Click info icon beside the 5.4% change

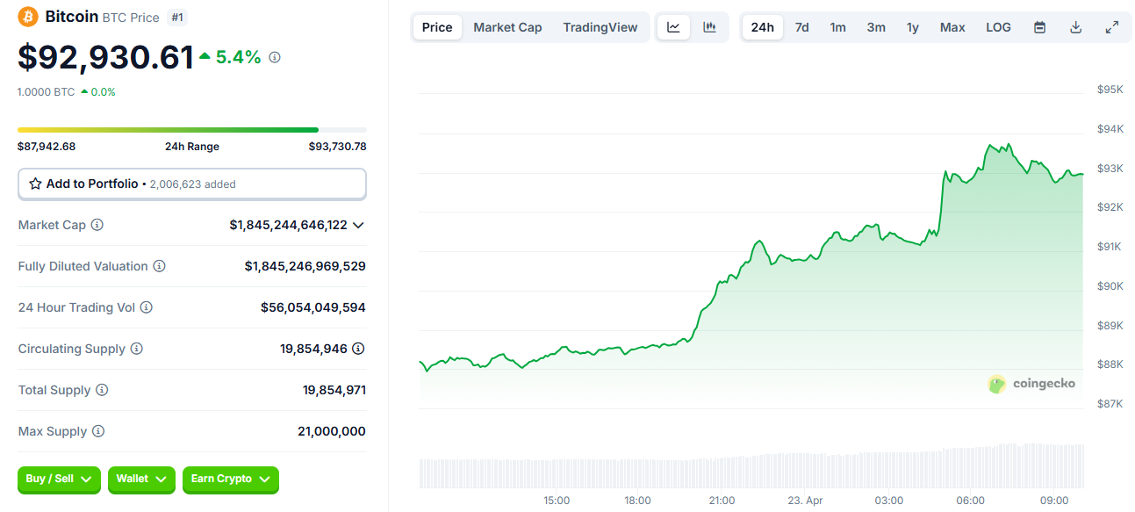[x=275, y=57]
